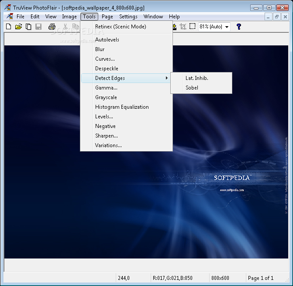
Task: Open a file with the folder icon
Action: click(x=18, y=27)
